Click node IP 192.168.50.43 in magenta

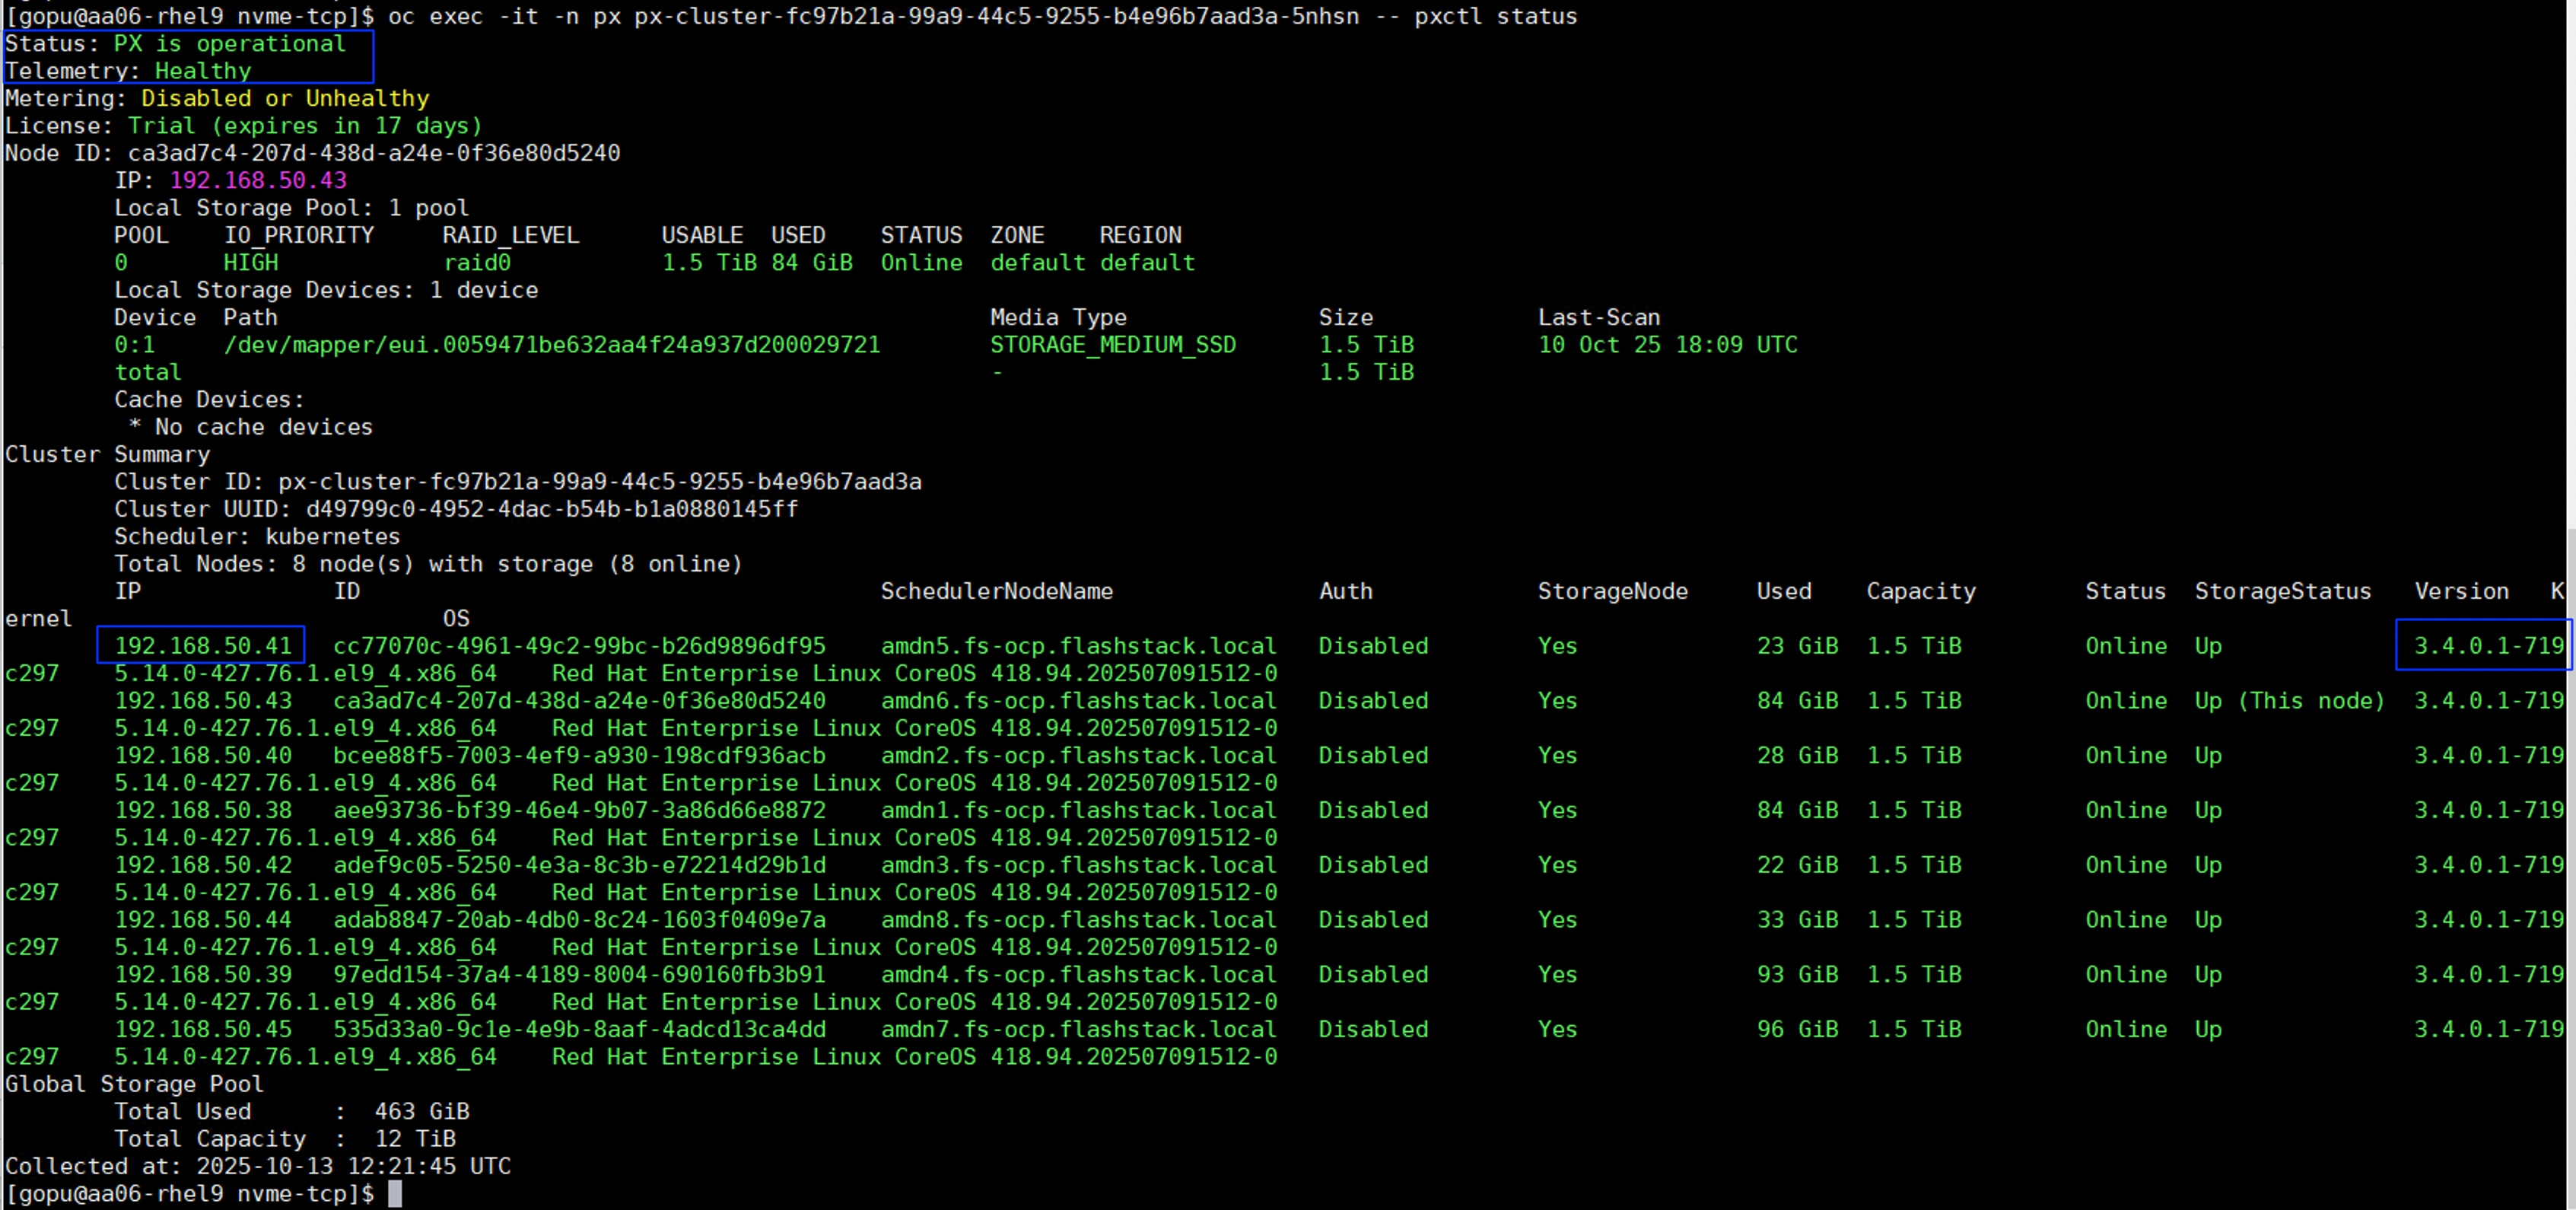[258, 180]
